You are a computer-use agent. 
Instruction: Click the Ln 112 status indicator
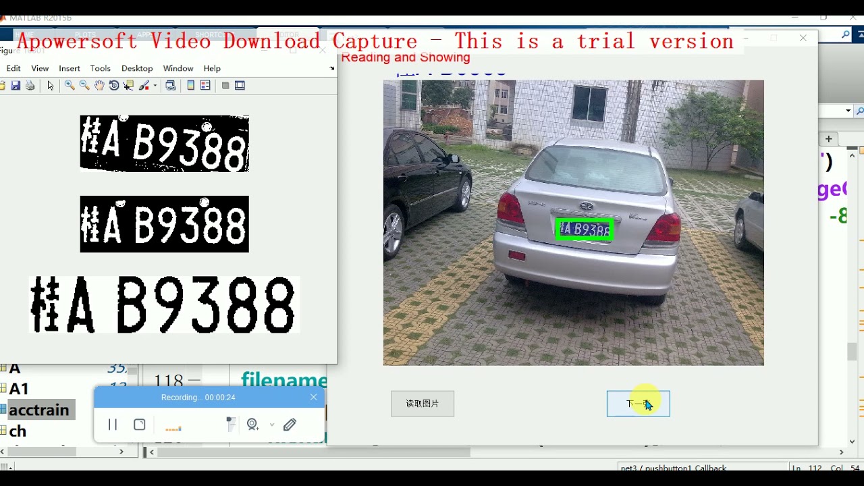point(808,468)
